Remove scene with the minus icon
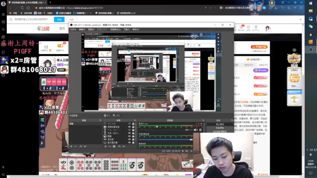Screen dimensions: 317x178 pyautogui.click(x=75, y=146)
